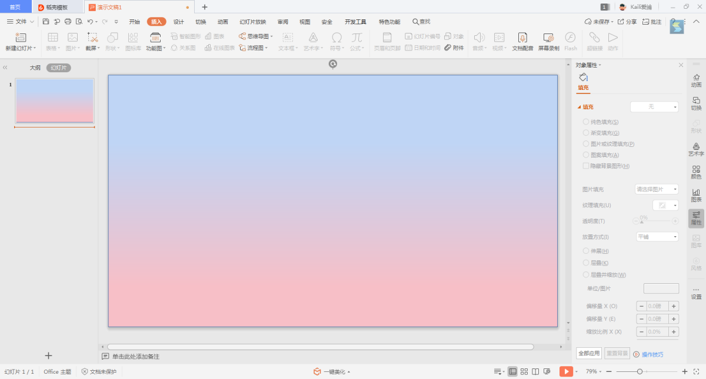Click the 一键美化 beautify button
This screenshot has height=379, width=706.
tap(332, 371)
